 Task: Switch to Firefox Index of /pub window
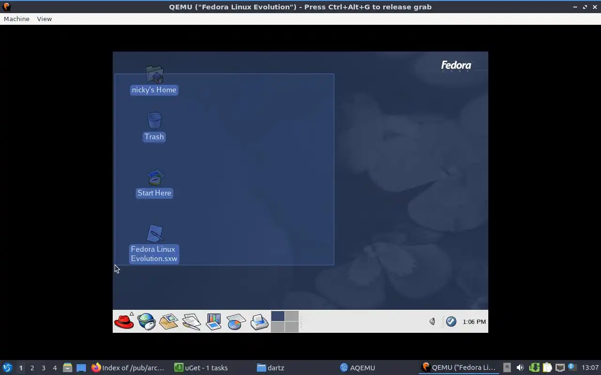coord(128,368)
